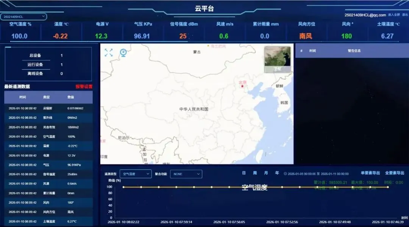Open the red 报警设置 alarm settings link
This screenshot has width=409, height=227.
pos(84,87)
